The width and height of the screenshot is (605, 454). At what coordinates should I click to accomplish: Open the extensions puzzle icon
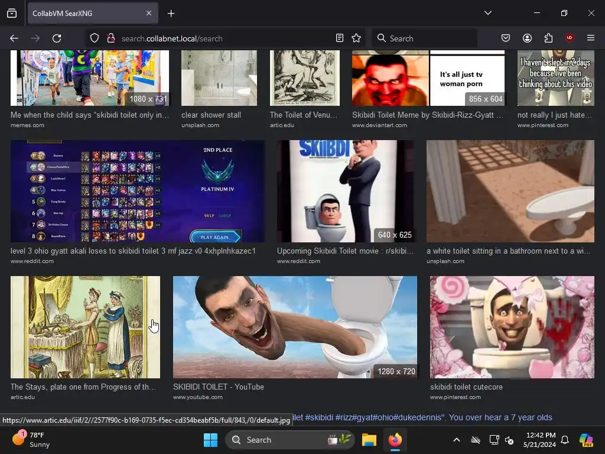pyautogui.click(x=548, y=38)
